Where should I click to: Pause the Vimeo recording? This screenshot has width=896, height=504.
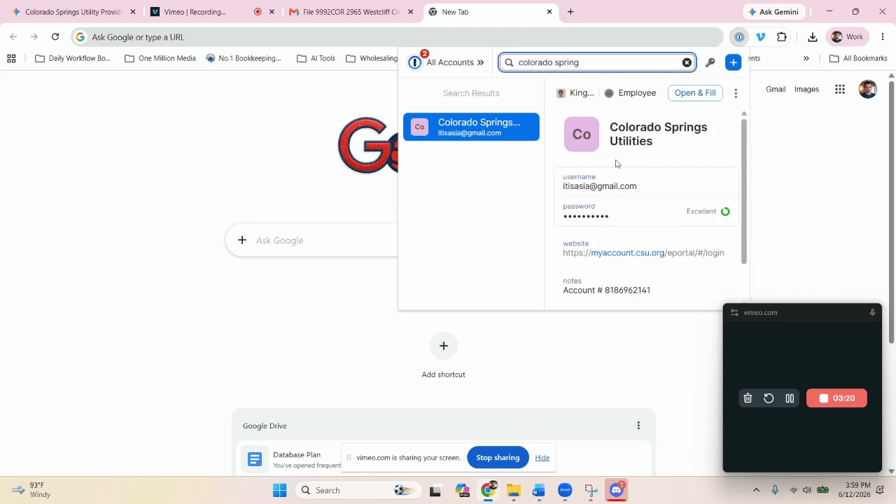(790, 398)
